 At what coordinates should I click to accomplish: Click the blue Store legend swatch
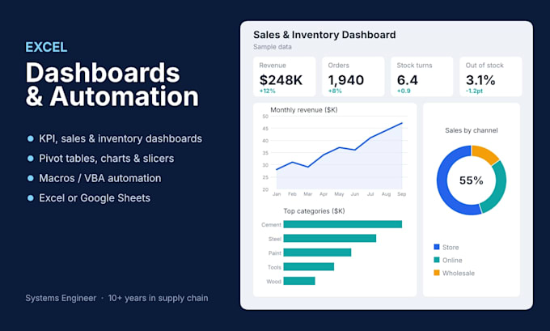coord(437,247)
